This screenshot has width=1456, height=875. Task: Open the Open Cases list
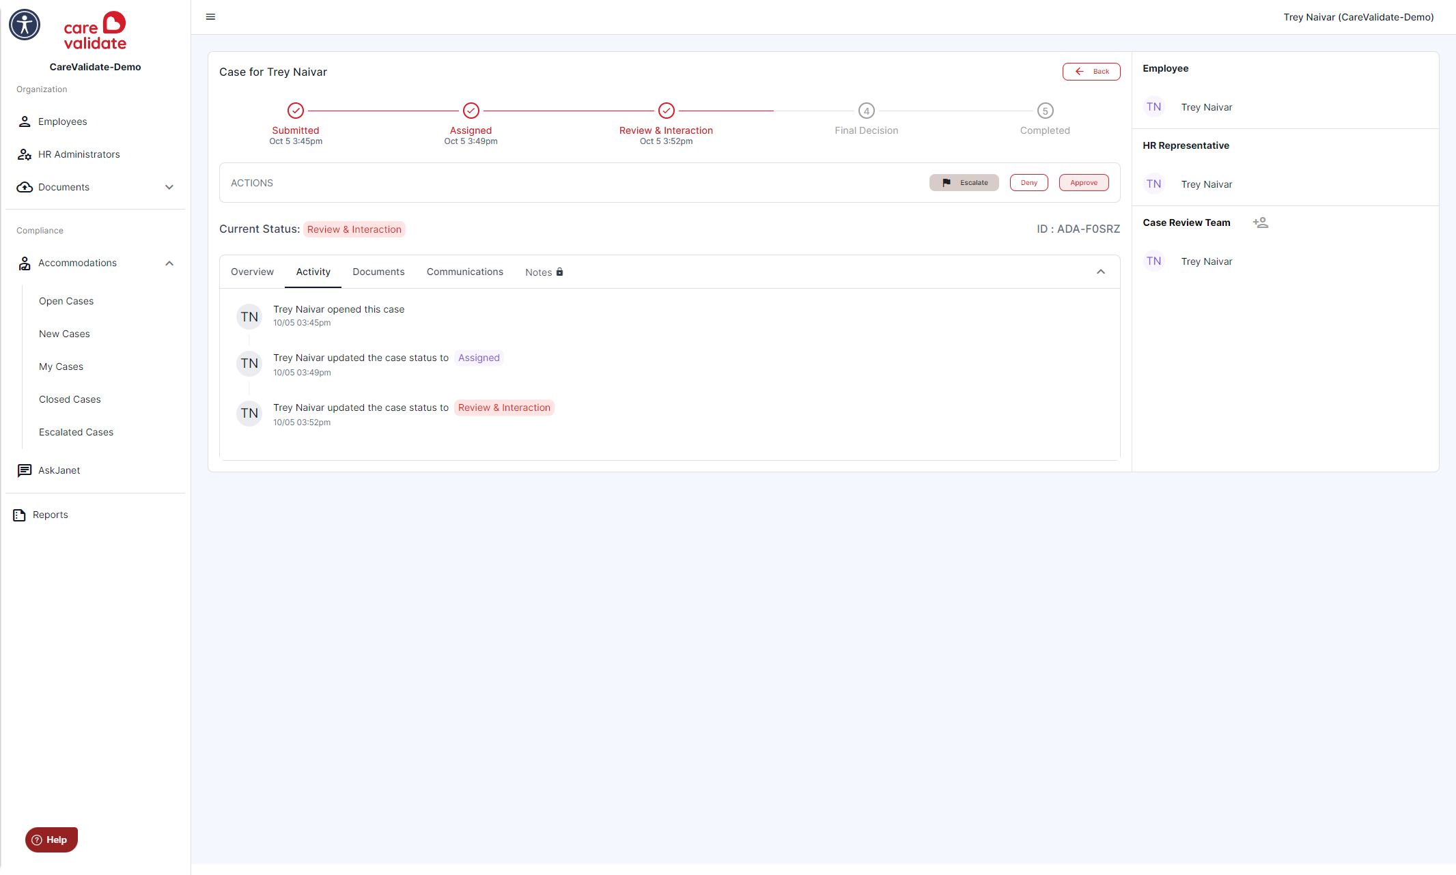click(x=66, y=301)
